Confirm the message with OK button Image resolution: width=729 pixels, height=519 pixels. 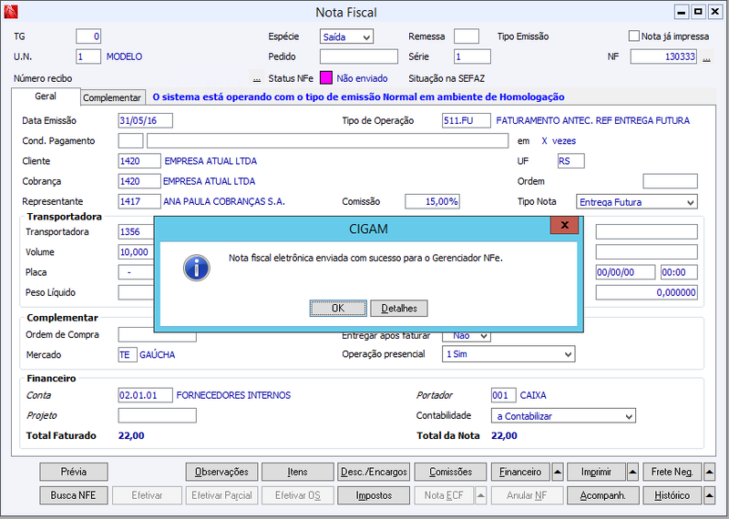click(338, 308)
